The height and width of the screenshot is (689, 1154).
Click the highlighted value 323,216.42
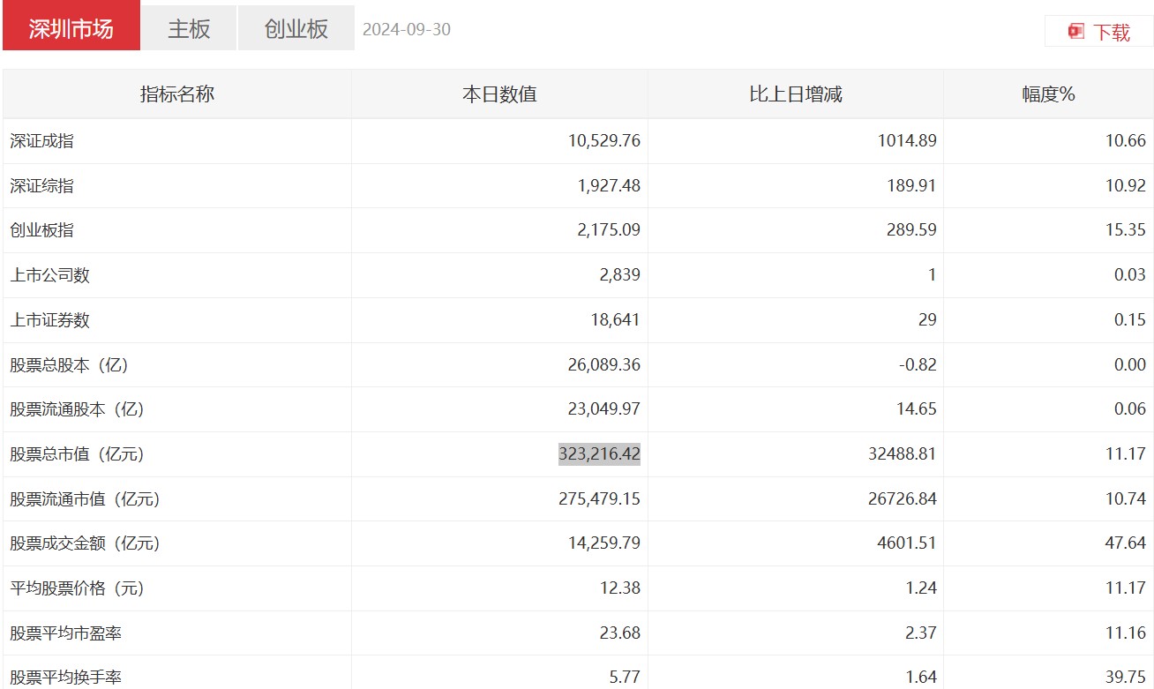599,454
